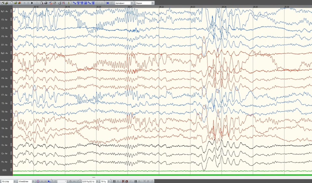Select the Fp2 - Av channel label
The image size is (312, 183).
4,53
